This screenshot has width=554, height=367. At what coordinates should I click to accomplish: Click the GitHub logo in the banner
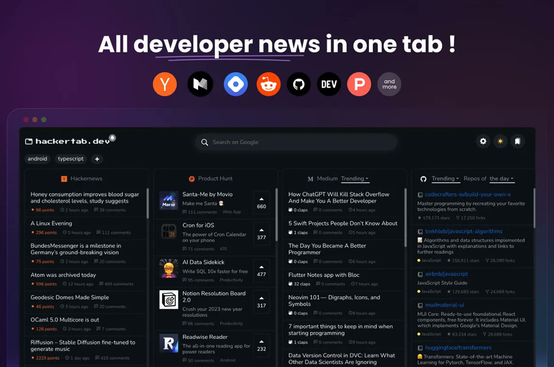(299, 84)
